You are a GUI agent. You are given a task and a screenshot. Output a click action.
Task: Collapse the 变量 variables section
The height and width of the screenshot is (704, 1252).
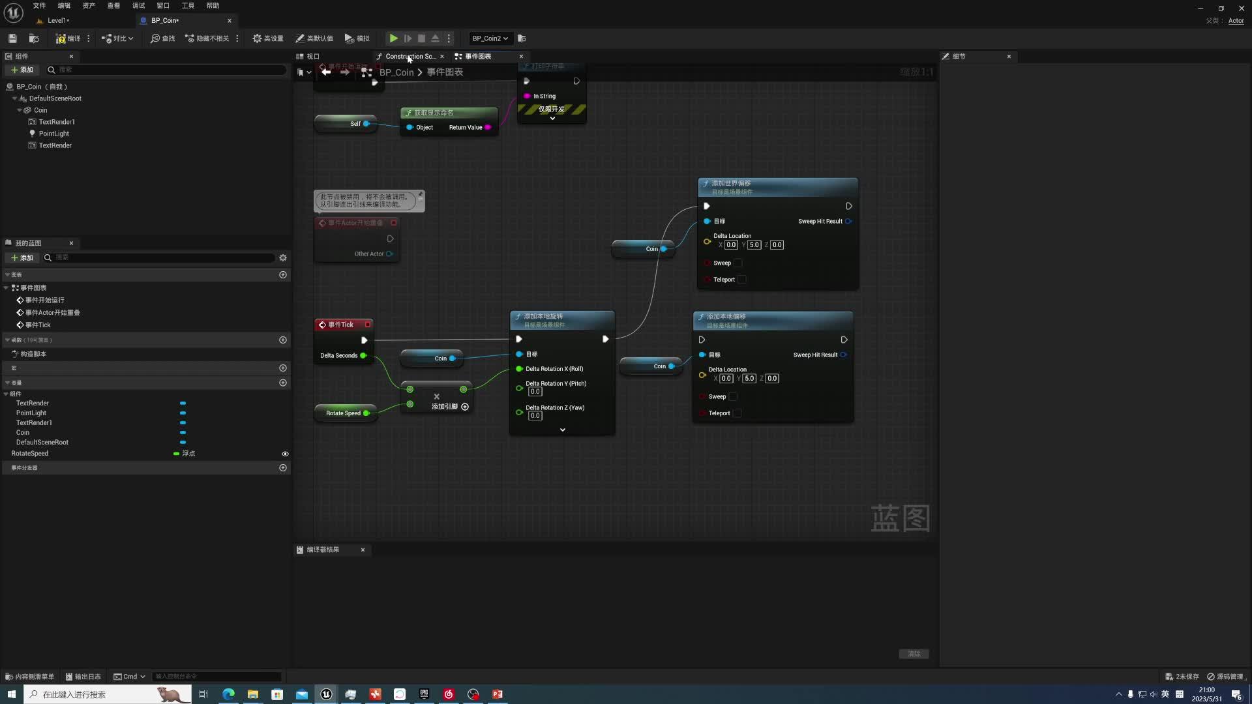(x=7, y=383)
